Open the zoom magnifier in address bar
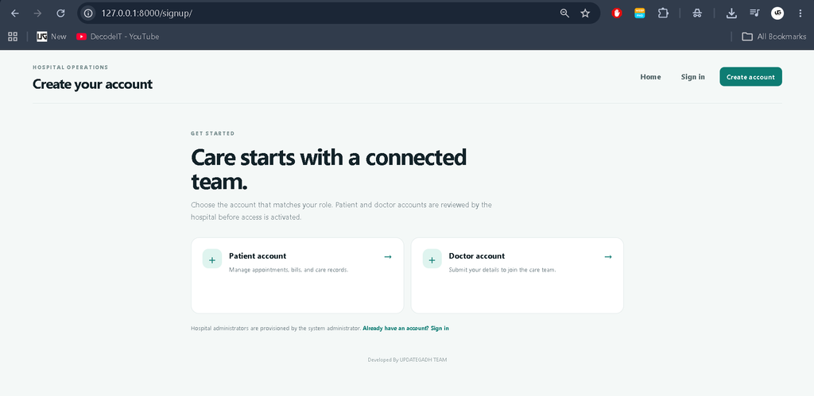The image size is (814, 396). click(x=565, y=13)
